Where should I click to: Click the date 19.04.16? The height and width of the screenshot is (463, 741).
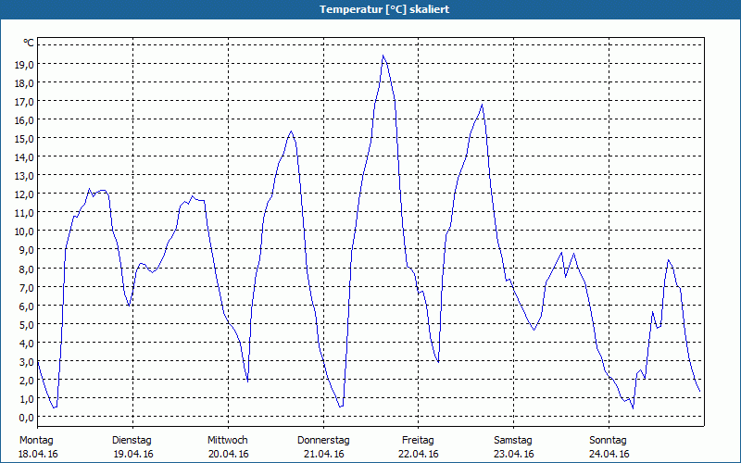click(133, 454)
